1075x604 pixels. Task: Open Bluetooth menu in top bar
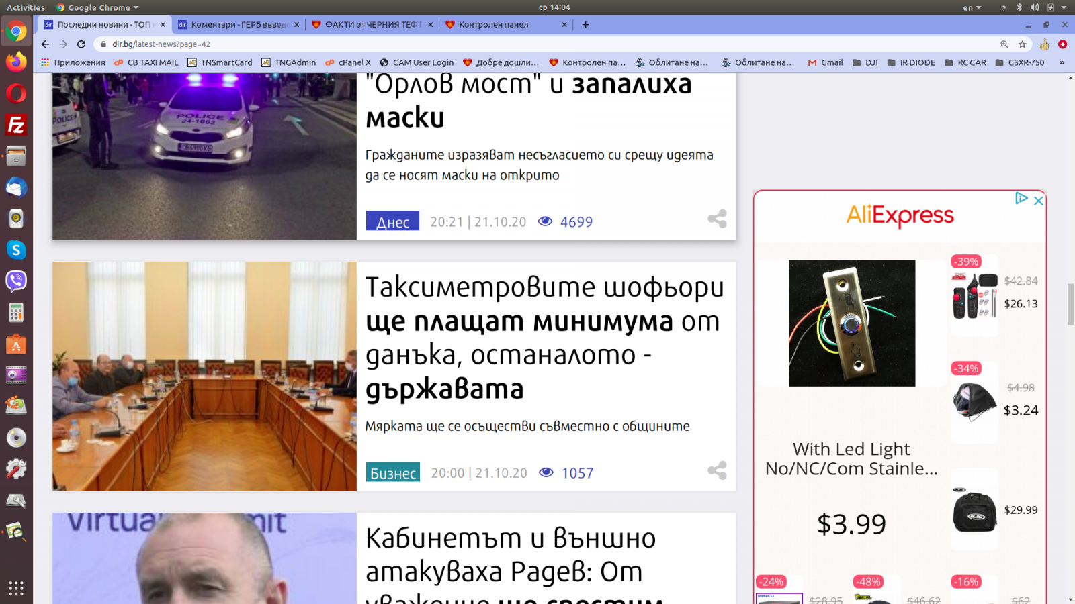(x=1019, y=7)
